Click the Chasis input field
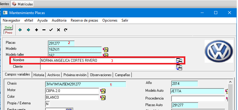 (x=86, y=84)
